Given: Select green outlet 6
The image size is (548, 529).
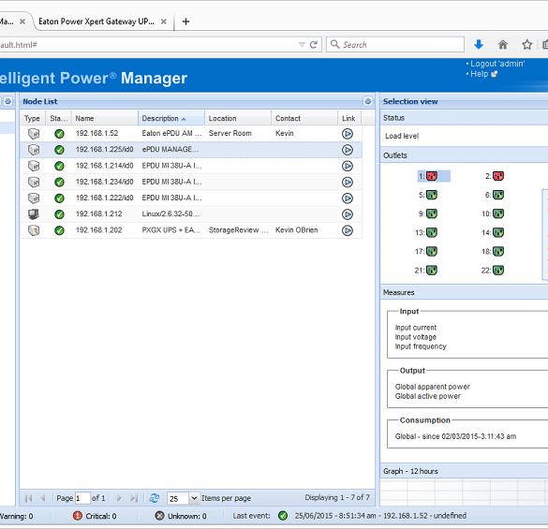Looking at the screenshot, I should click(x=498, y=195).
